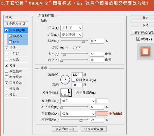This screenshot has width=154, height=136.
Task: Click shadow 不透明度(C) slider handle
Action: coord(81,120)
